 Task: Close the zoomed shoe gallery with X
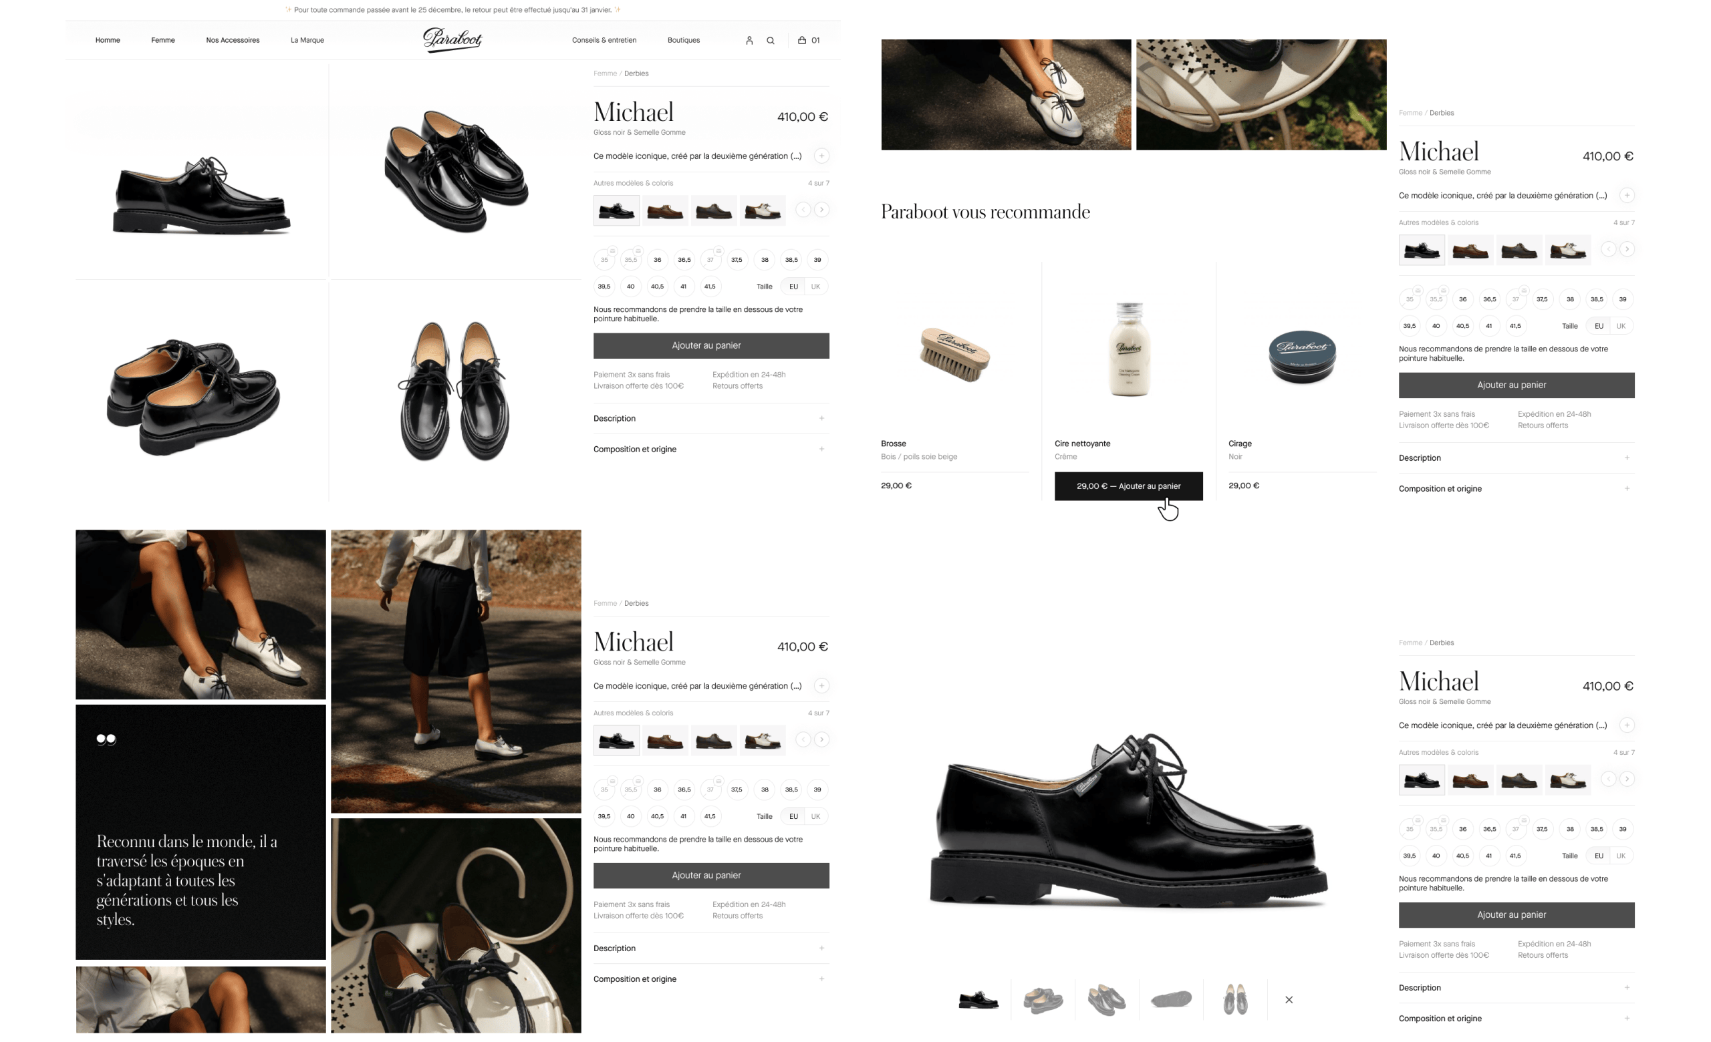[1289, 1000]
